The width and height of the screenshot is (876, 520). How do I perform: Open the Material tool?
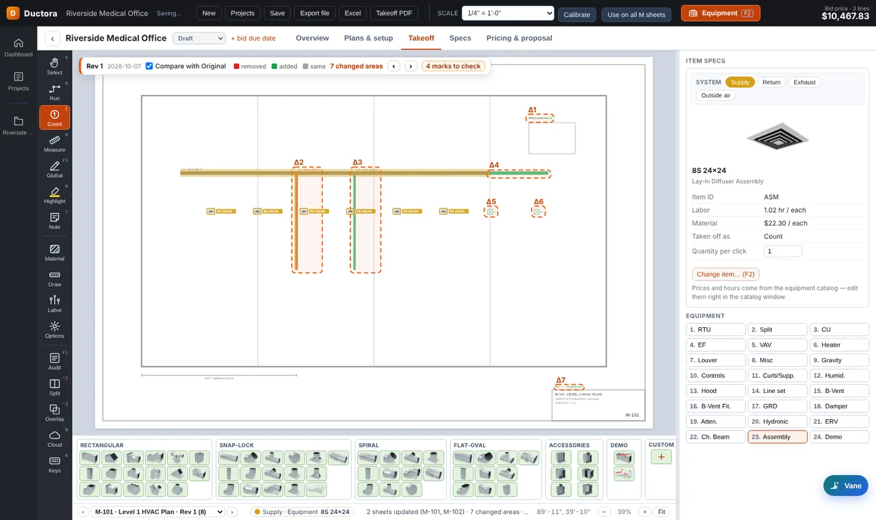54,252
